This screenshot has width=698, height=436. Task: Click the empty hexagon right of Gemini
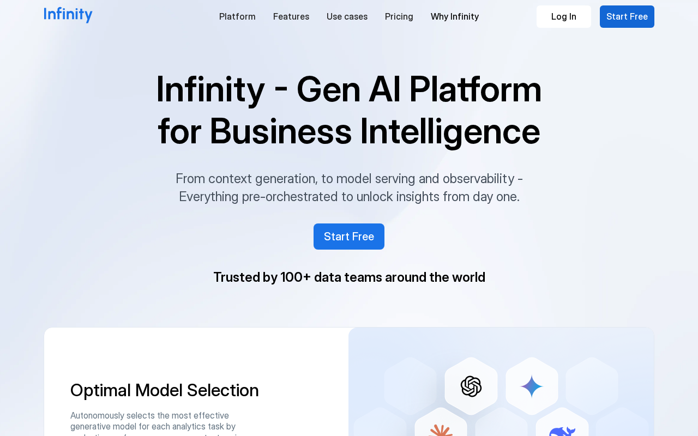pyautogui.click(x=592, y=386)
